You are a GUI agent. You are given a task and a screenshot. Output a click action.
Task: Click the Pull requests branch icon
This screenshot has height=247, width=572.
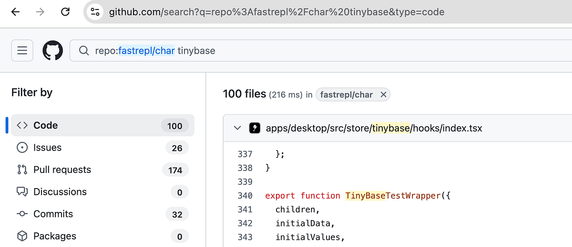pos(22,170)
